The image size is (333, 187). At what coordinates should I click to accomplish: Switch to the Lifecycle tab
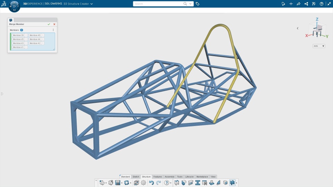[189, 177]
